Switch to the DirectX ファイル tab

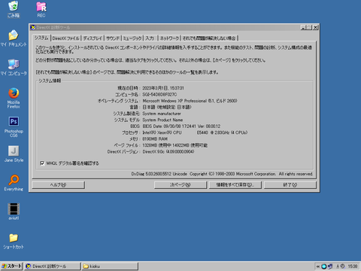tap(66, 38)
